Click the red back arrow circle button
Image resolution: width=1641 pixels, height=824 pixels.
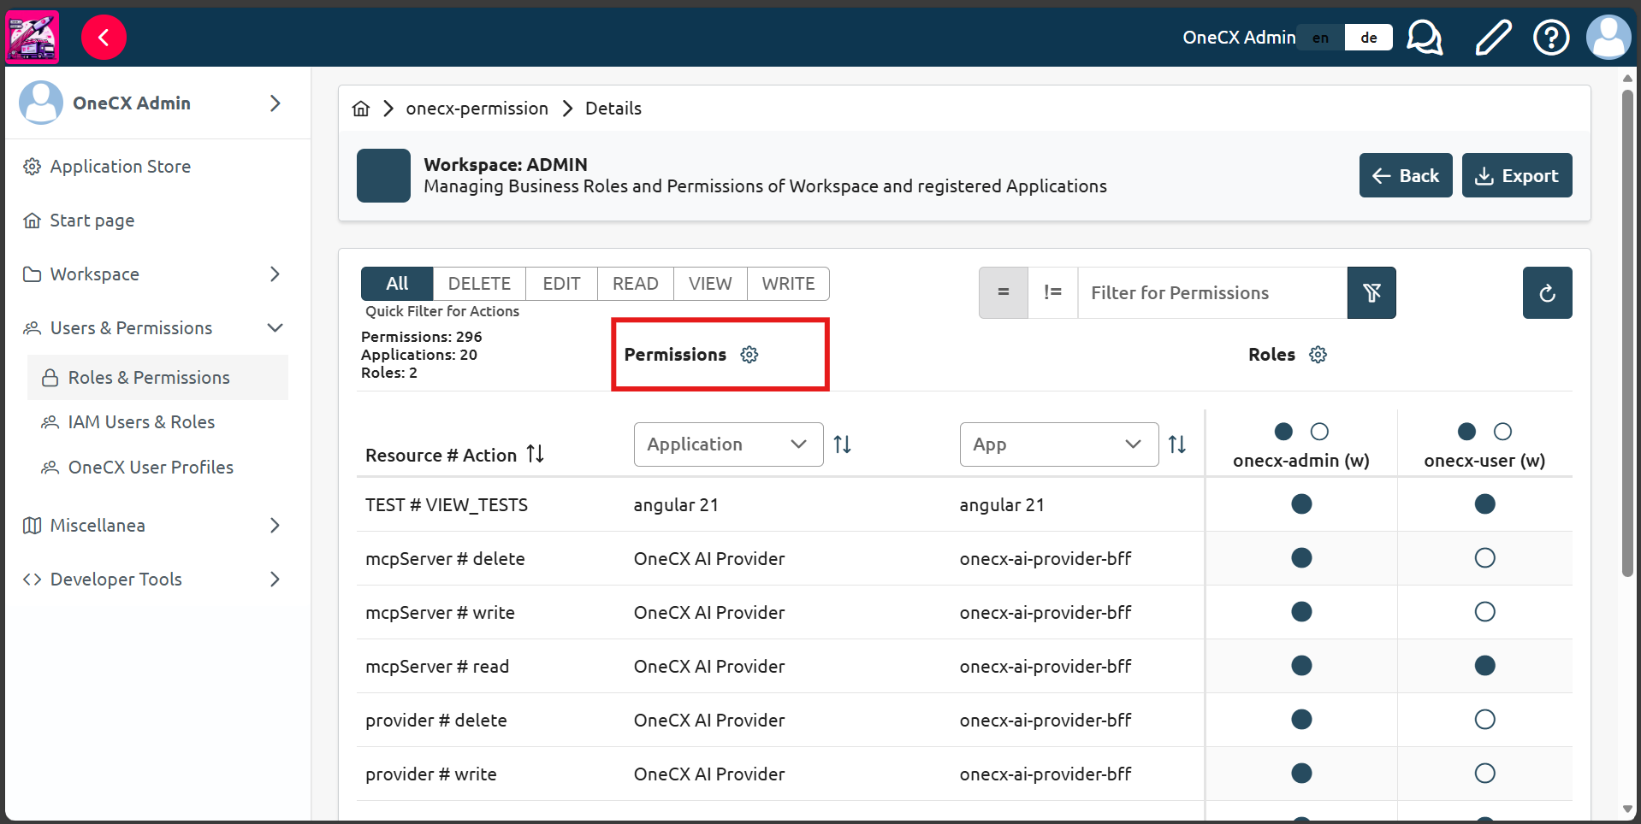(104, 38)
